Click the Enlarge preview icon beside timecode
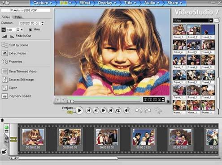This screenshot has width=222, height=165. [x=168, y=101]
